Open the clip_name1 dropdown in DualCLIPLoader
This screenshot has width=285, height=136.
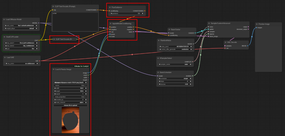[x=22, y=43]
